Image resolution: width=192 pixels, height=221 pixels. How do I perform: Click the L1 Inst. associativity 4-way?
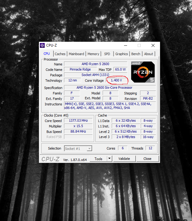pos(148,126)
